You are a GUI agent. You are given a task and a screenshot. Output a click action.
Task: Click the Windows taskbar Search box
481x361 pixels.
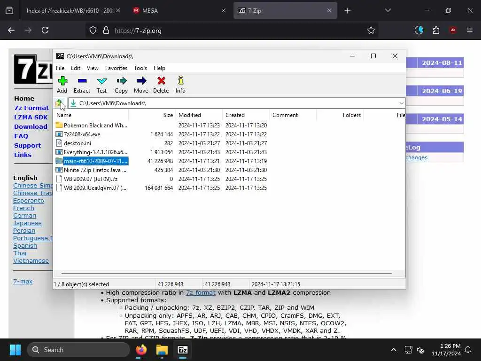point(78,350)
